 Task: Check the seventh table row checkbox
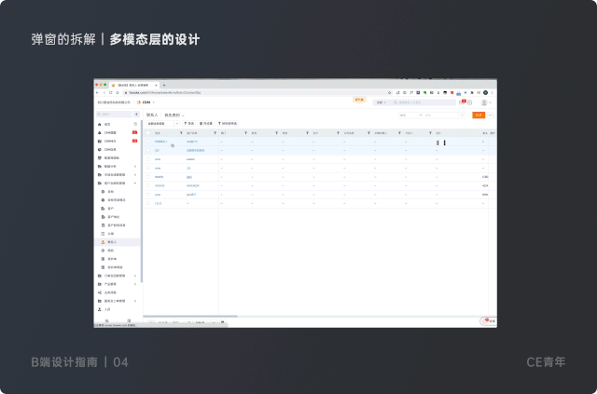[x=148, y=195]
